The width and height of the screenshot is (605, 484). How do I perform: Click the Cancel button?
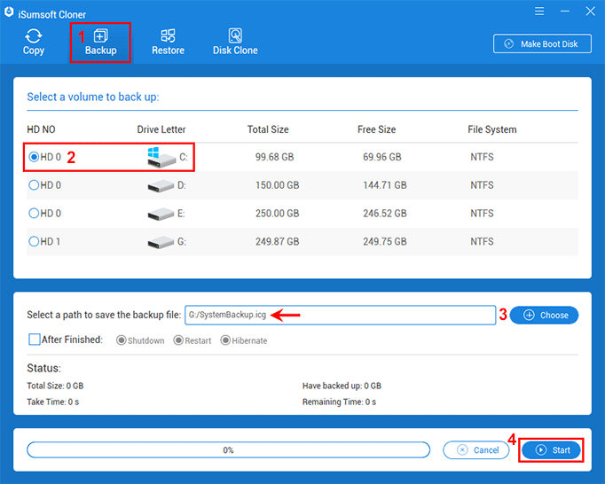click(x=476, y=450)
